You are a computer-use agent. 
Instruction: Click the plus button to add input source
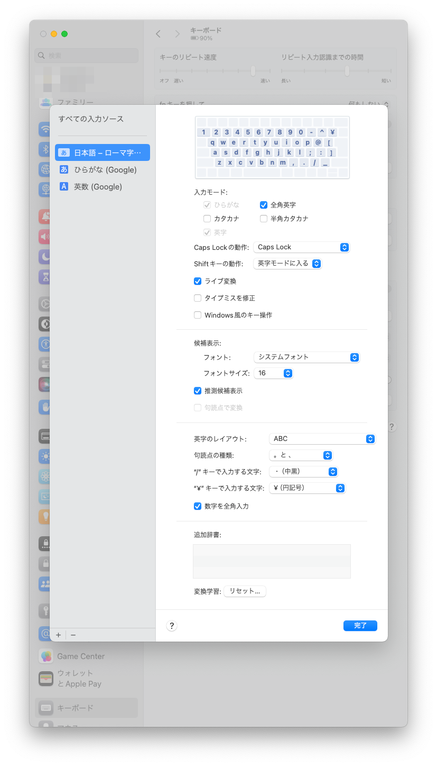58,635
